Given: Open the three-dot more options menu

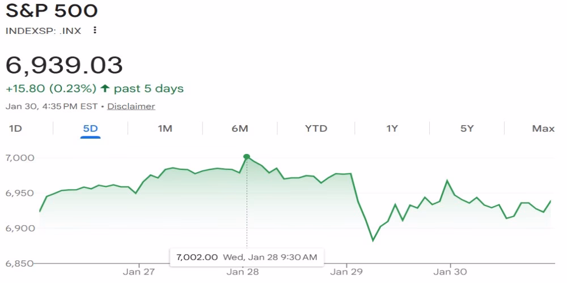Looking at the screenshot, I should click(x=95, y=31).
